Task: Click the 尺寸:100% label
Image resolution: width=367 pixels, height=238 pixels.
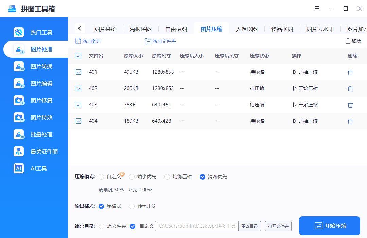Action: (x=140, y=190)
